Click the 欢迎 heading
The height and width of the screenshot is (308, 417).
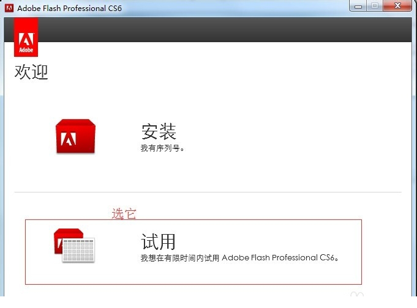[31, 71]
